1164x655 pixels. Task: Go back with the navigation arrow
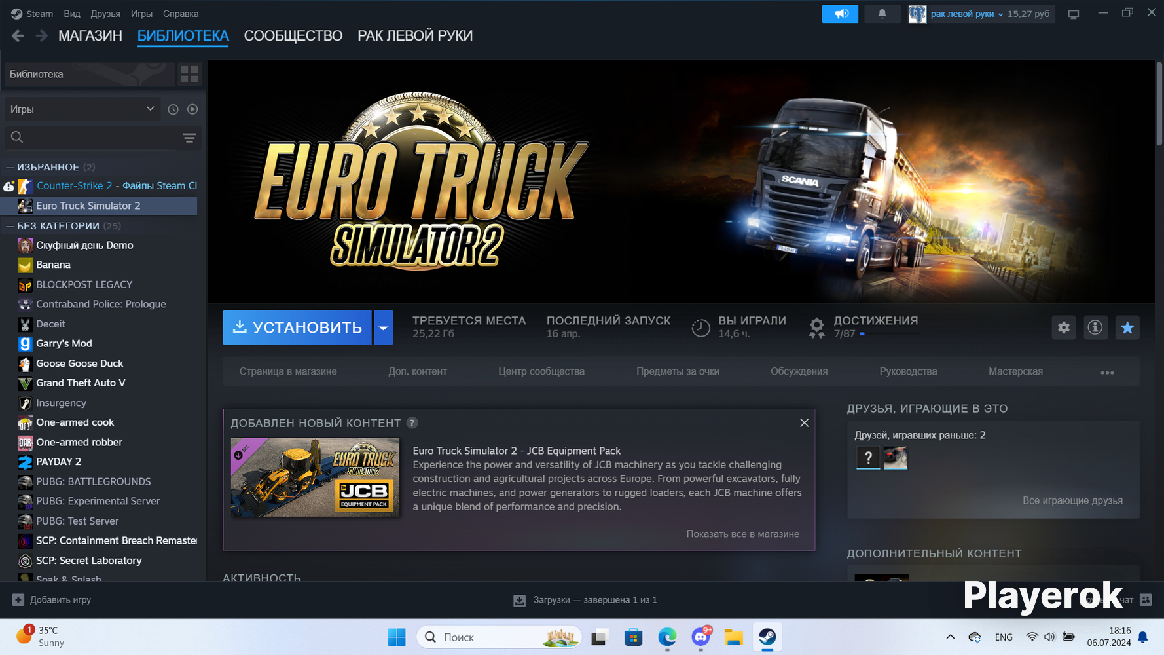click(18, 36)
